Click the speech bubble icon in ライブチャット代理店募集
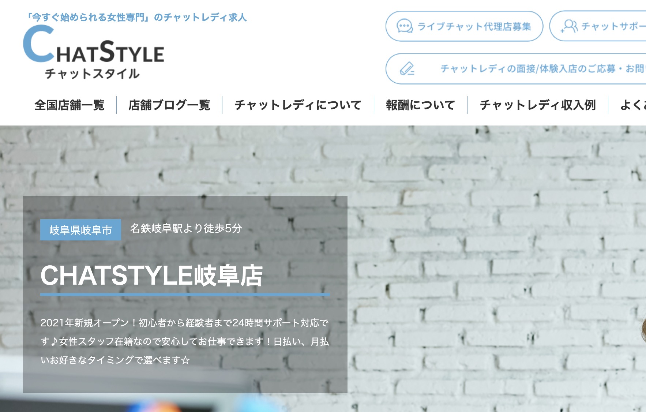Viewport: 646px width, 412px height. (x=405, y=26)
